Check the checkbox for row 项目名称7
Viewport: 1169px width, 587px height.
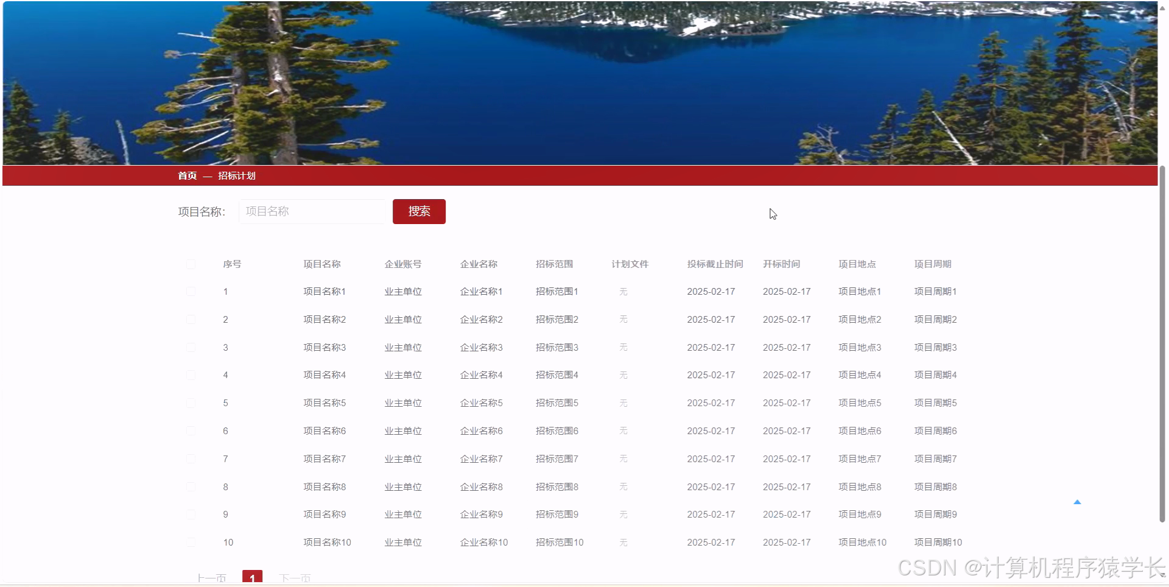pyautogui.click(x=191, y=459)
